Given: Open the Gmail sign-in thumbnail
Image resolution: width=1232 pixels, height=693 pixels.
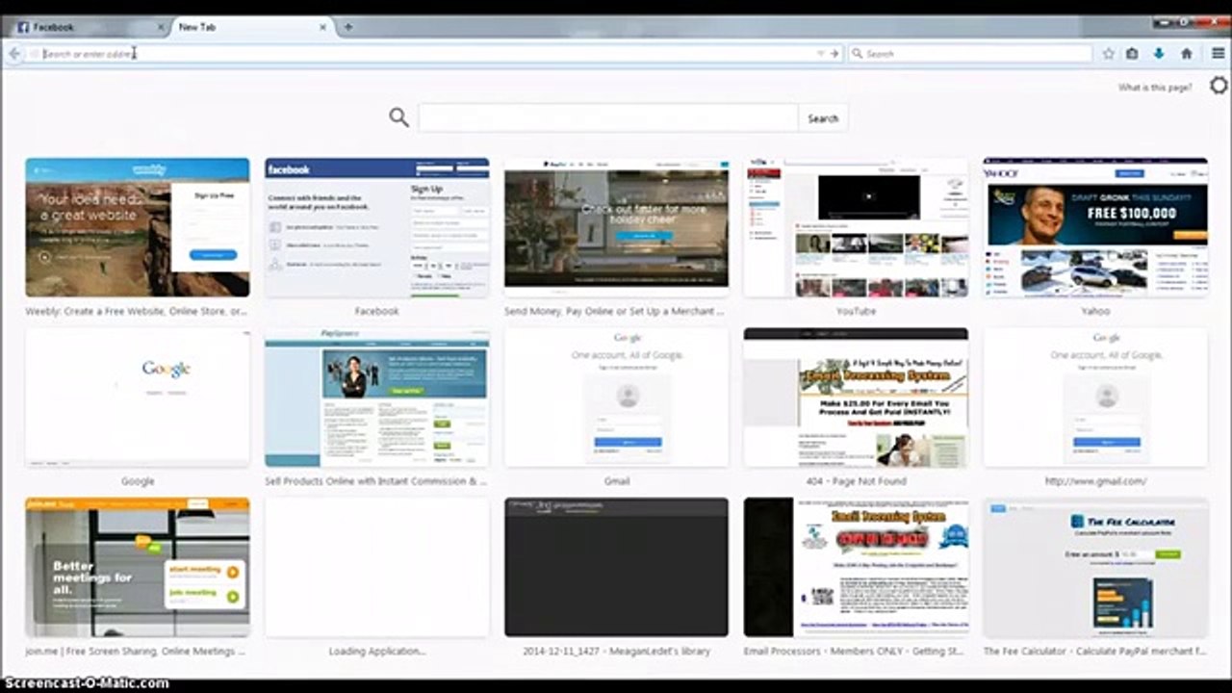Looking at the screenshot, I should [x=617, y=398].
